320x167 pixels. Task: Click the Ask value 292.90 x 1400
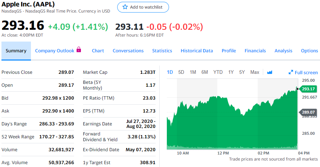[58, 111]
